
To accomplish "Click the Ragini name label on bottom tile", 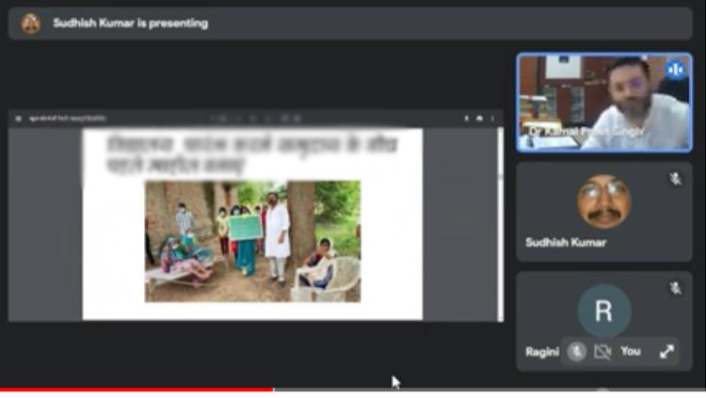I will tap(542, 351).
